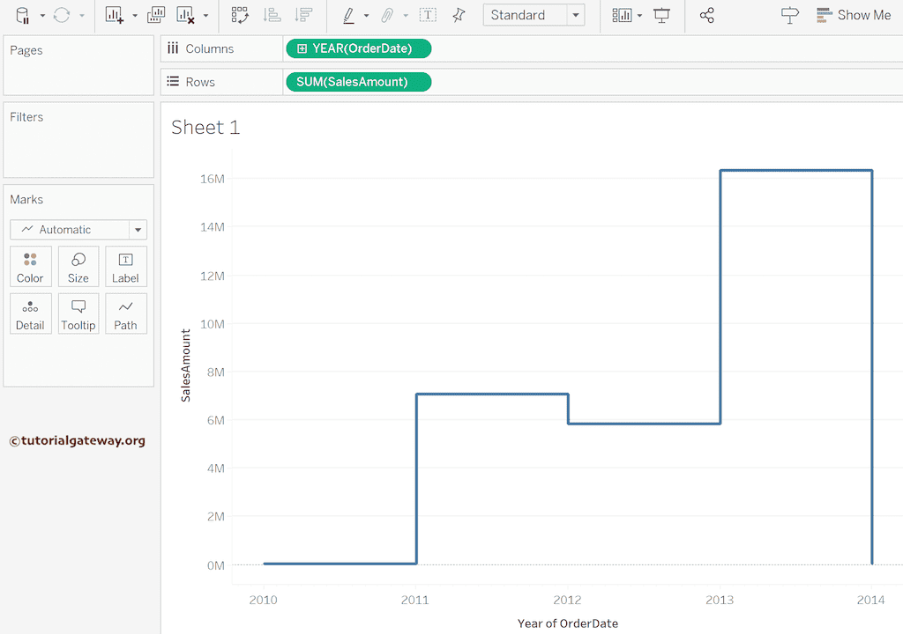Open the Standard fit dropdown
This screenshot has width=903, height=634.
[534, 15]
